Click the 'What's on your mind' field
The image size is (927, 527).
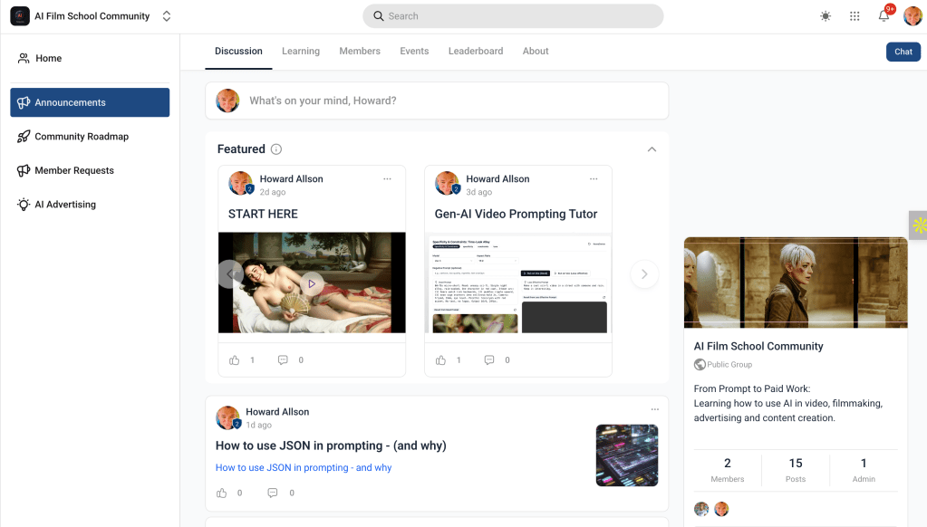[453, 101]
